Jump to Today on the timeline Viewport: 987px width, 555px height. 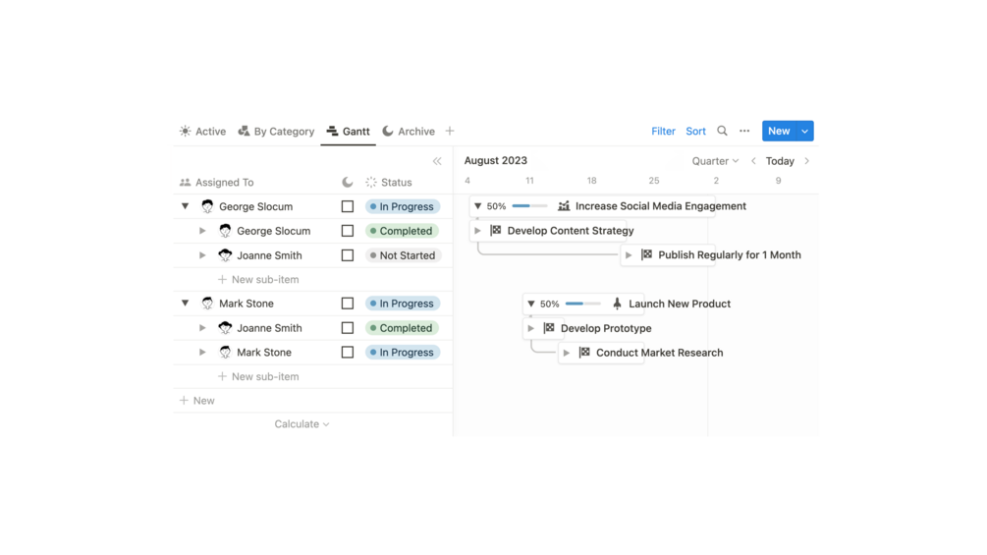pos(780,161)
